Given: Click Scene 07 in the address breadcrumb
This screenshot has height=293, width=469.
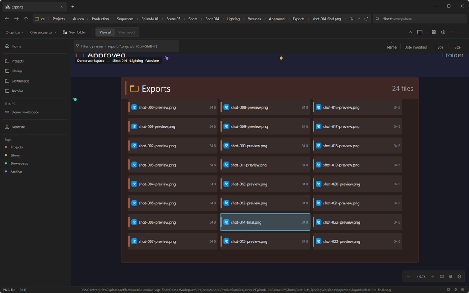Looking at the screenshot, I should (173, 19).
